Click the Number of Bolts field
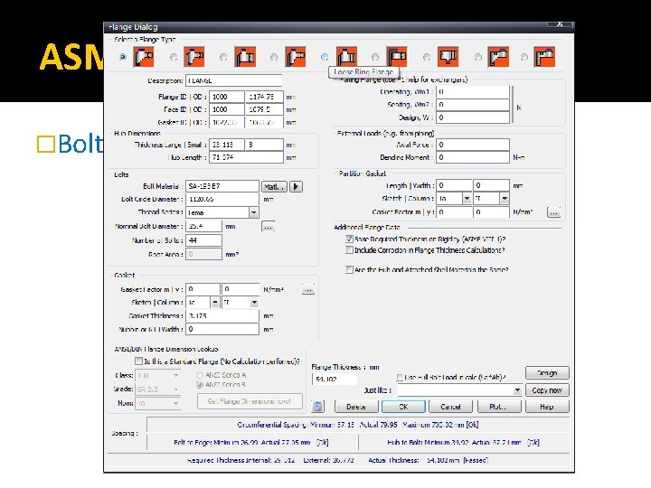Image resolution: width=651 pixels, height=488 pixels. tap(203, 240)
